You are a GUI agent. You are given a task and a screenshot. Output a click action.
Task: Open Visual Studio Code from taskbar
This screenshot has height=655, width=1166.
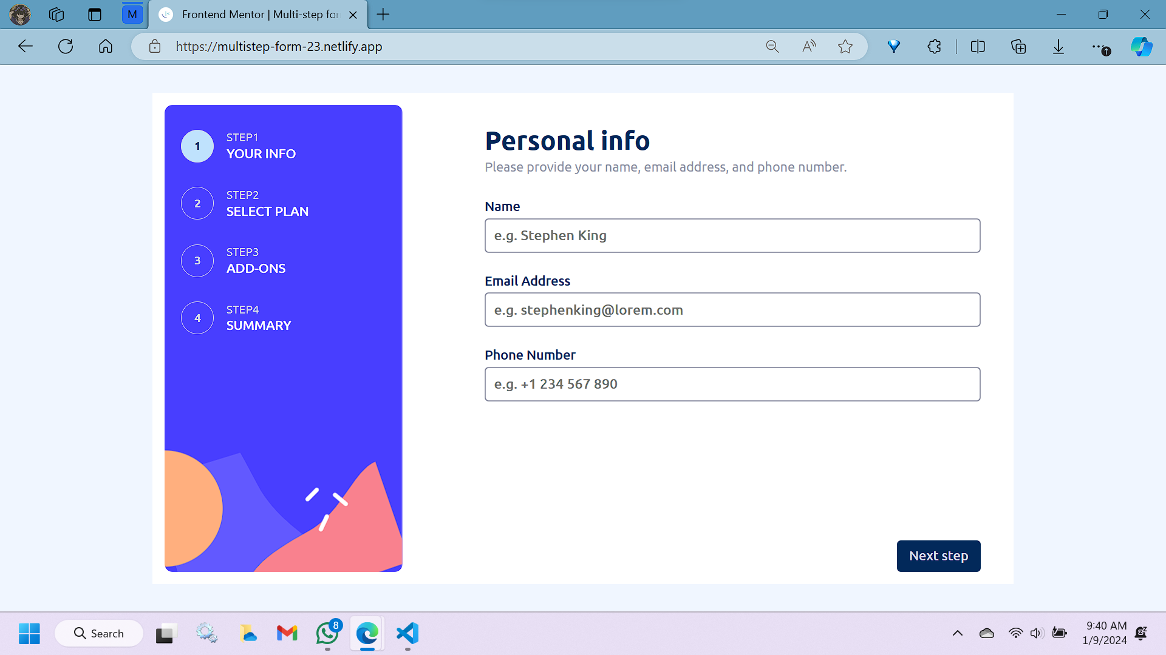407,633
